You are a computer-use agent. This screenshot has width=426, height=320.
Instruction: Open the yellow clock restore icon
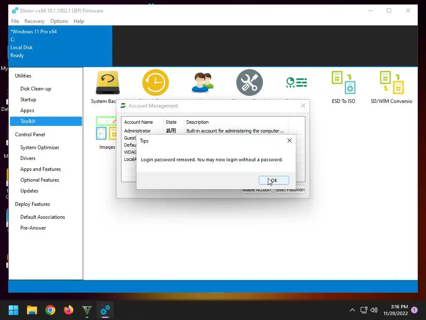[x=156, y=82]
